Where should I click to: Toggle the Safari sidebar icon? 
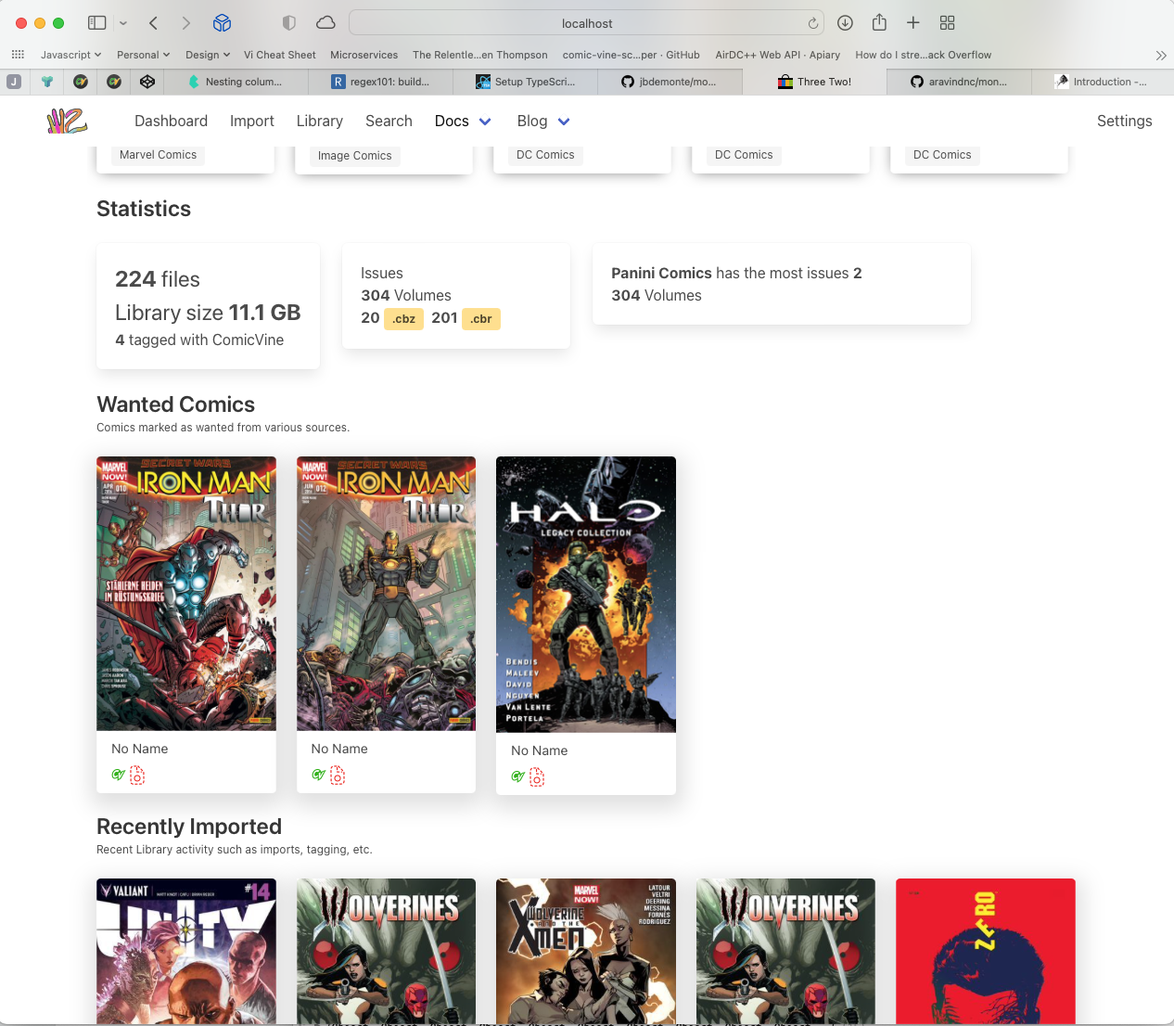[x=96, y=23]
